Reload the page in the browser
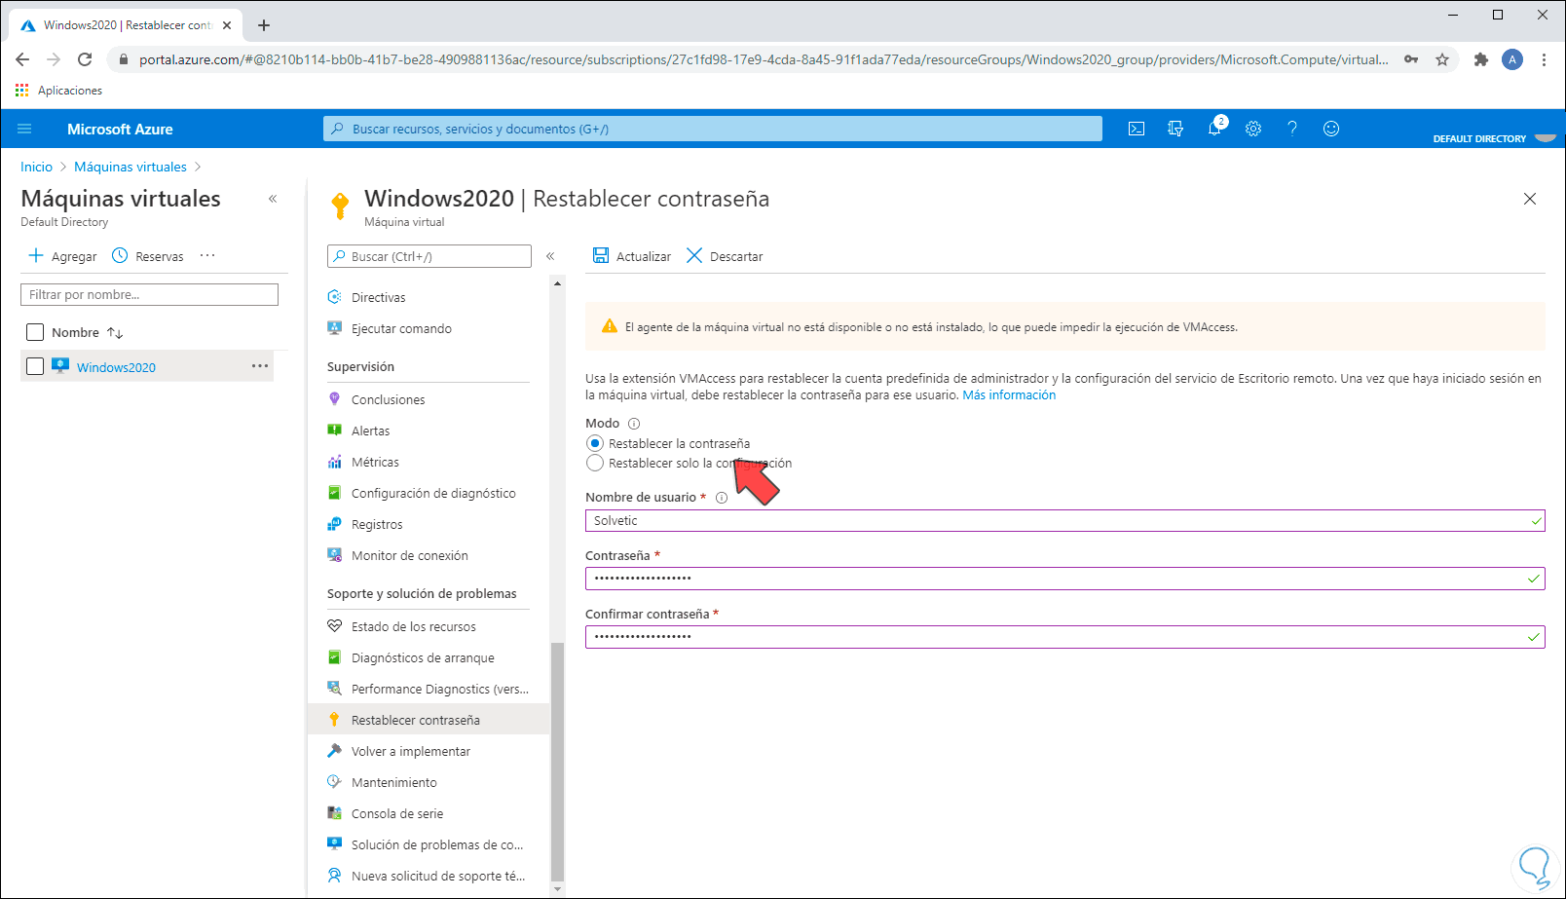Screen dimensions: 1566x899 85,59
